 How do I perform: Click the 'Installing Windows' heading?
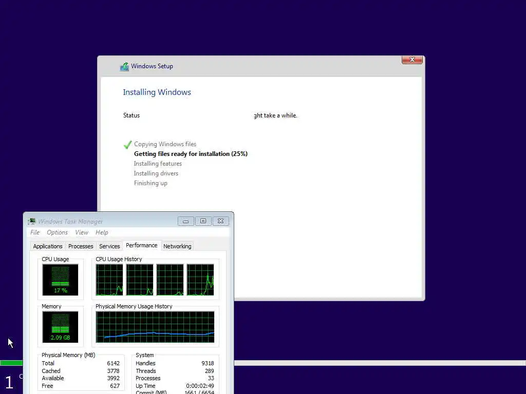(157, 92)
